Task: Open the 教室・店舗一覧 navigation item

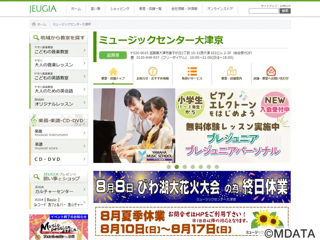Action: (x=150, y=9)
